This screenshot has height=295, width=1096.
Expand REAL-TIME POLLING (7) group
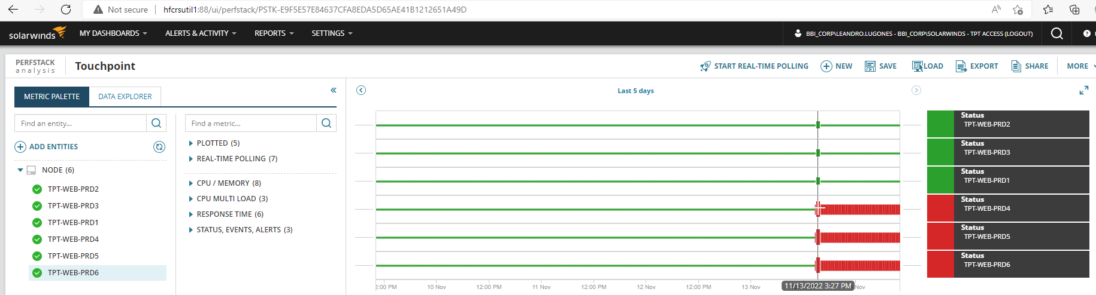coord(190,159)
